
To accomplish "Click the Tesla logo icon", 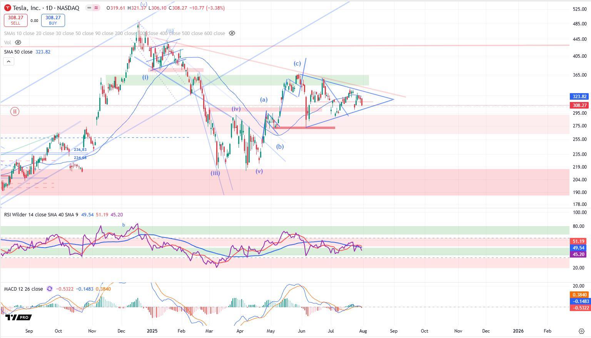I will 7,8.
